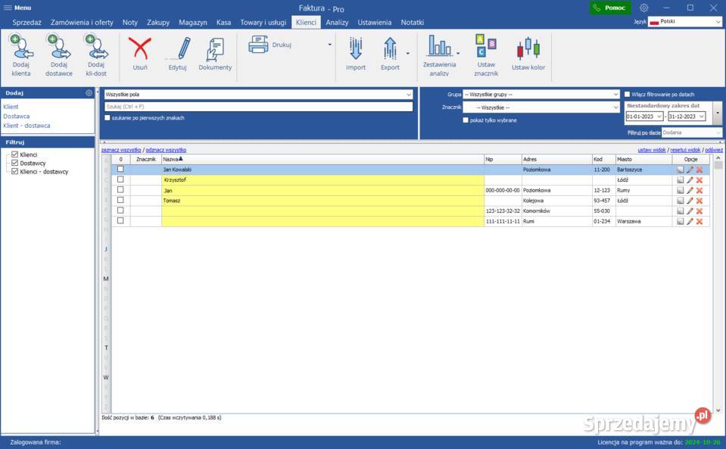Click the Dodaj klienta icon

pyautogui.click(x=20, y=48)
